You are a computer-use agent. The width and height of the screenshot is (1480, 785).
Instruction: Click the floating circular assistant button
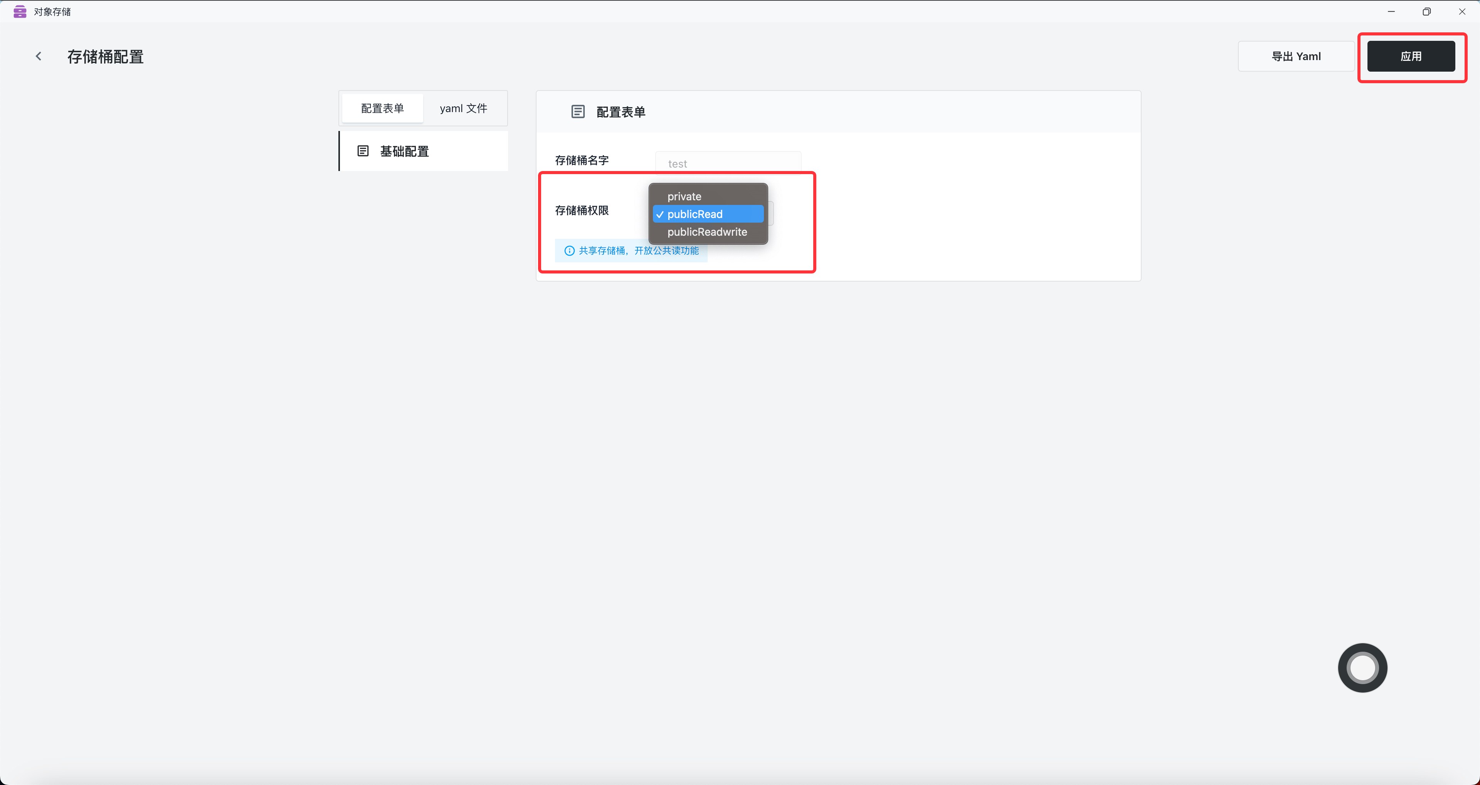(x=1362, y=667)
